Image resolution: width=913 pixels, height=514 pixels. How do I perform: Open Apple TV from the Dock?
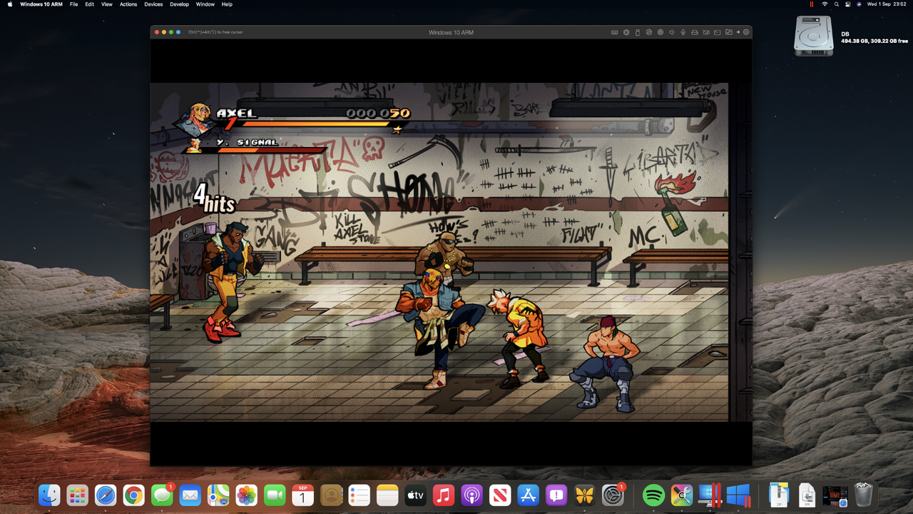point(415,495)
